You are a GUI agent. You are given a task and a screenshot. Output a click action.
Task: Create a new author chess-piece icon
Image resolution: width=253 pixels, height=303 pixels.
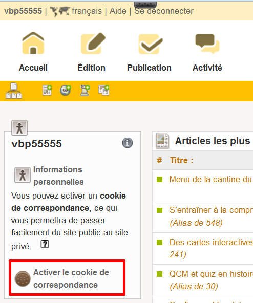pos(85,91)
